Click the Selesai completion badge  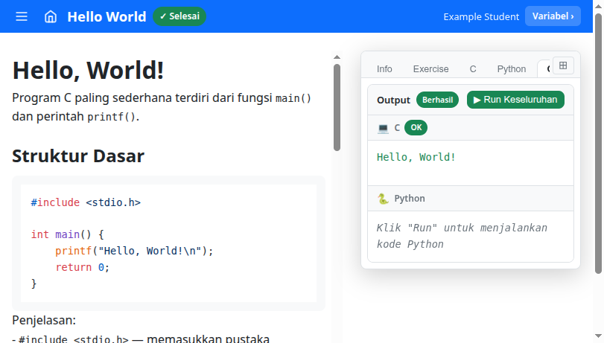[x=179, y=16]
